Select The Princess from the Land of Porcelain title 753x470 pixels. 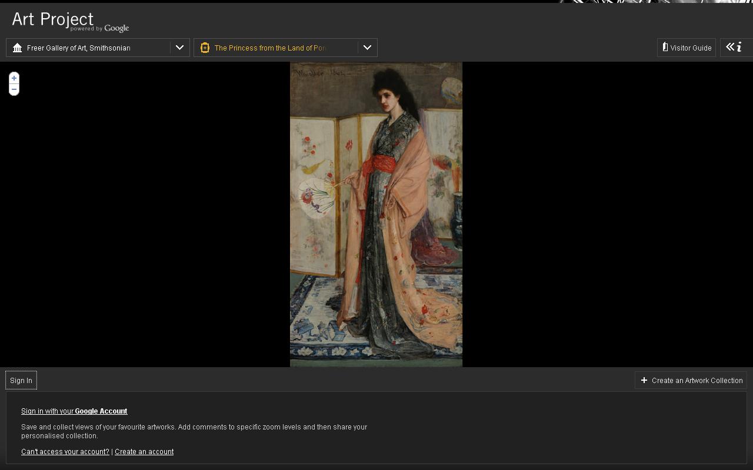tap(270, 48)
